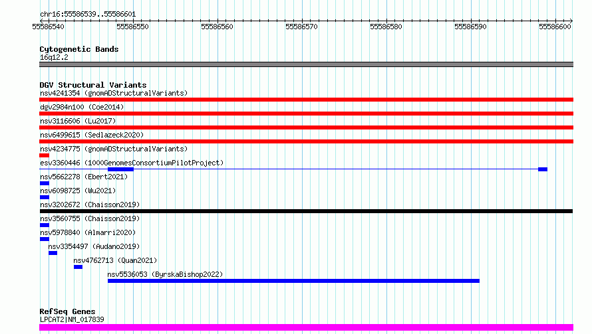
Task: Open the Cytogenetic Bands track title
Action: coord(79,49)
